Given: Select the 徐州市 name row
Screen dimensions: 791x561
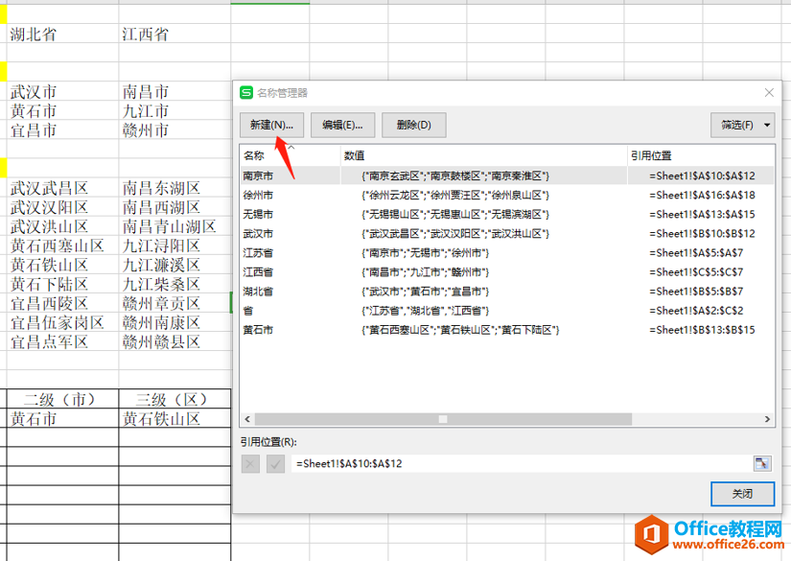Looking at the screenshot, I should (x=507, y=195).
